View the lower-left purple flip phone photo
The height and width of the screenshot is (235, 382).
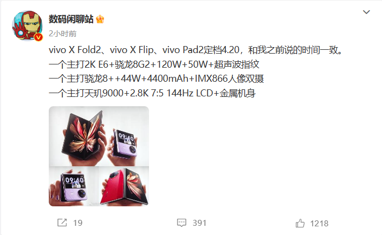(x=74, y=187)
